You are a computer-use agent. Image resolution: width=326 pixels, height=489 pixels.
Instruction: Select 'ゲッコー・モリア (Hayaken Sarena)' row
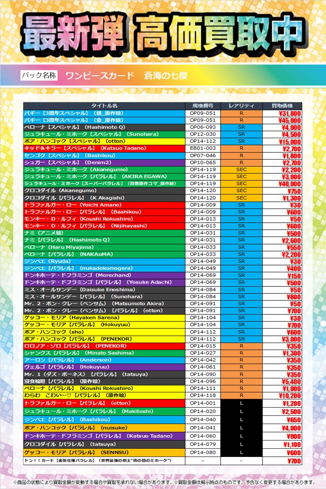(163, 317)
